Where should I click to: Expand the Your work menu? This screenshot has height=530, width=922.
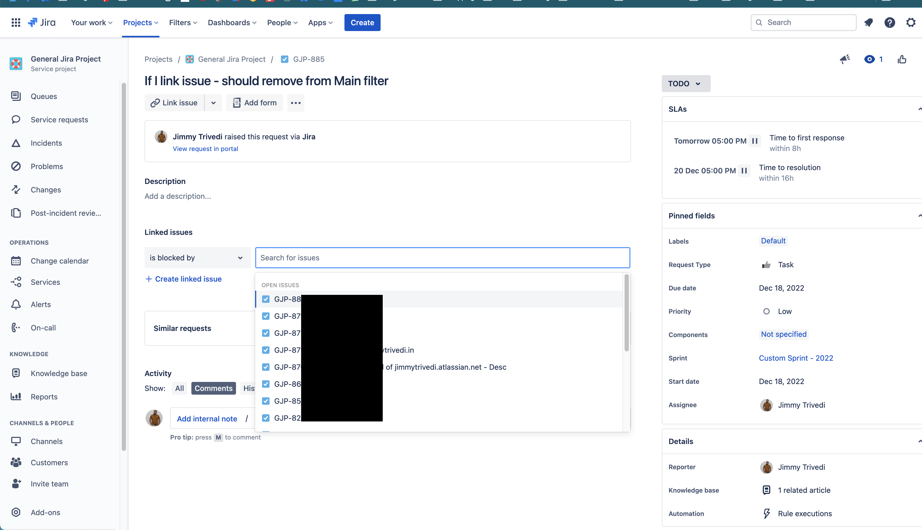91,23
